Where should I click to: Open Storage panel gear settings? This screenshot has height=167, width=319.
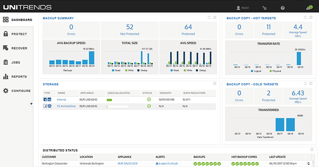click(x=215, y=83)
